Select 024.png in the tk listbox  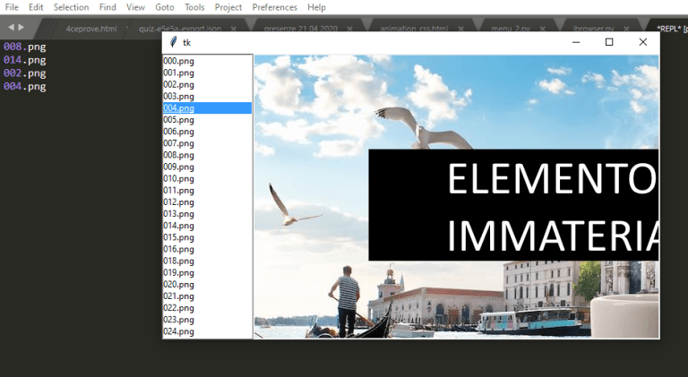click(207, 332)
